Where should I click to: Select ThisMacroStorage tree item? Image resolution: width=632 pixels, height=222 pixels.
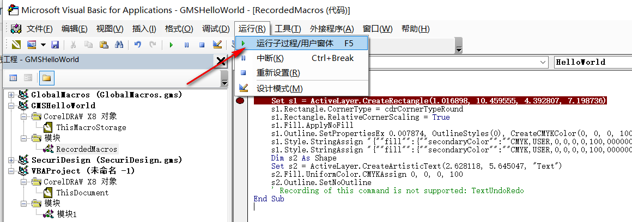(91, 127)
